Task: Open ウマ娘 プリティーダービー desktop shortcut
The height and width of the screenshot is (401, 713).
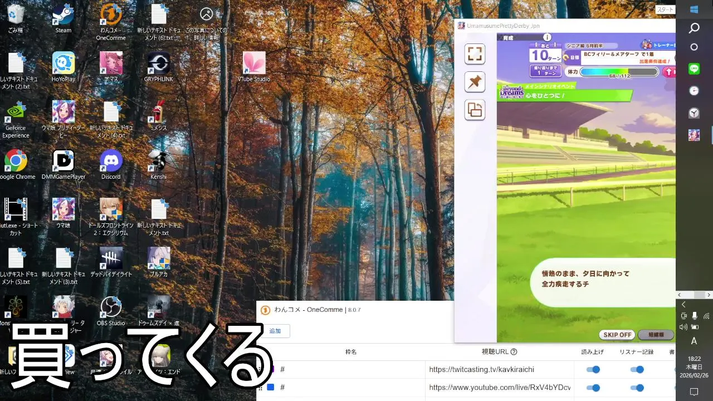Action: pos(64,120)
